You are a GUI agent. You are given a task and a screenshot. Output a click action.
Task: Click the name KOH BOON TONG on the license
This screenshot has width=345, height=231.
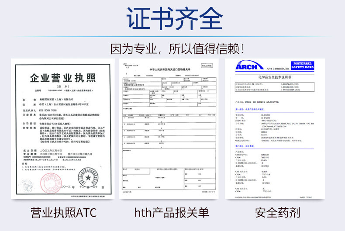[x=48, y=110]
